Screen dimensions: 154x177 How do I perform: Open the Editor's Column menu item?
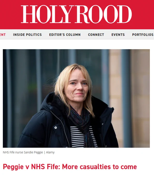(x=65, y=35)
